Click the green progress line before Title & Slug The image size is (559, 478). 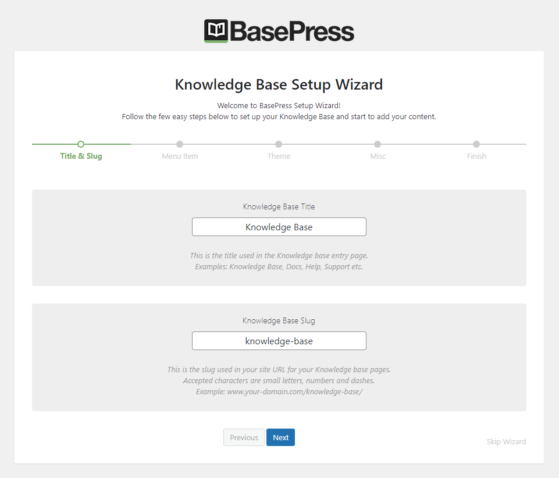click(55, 144)
